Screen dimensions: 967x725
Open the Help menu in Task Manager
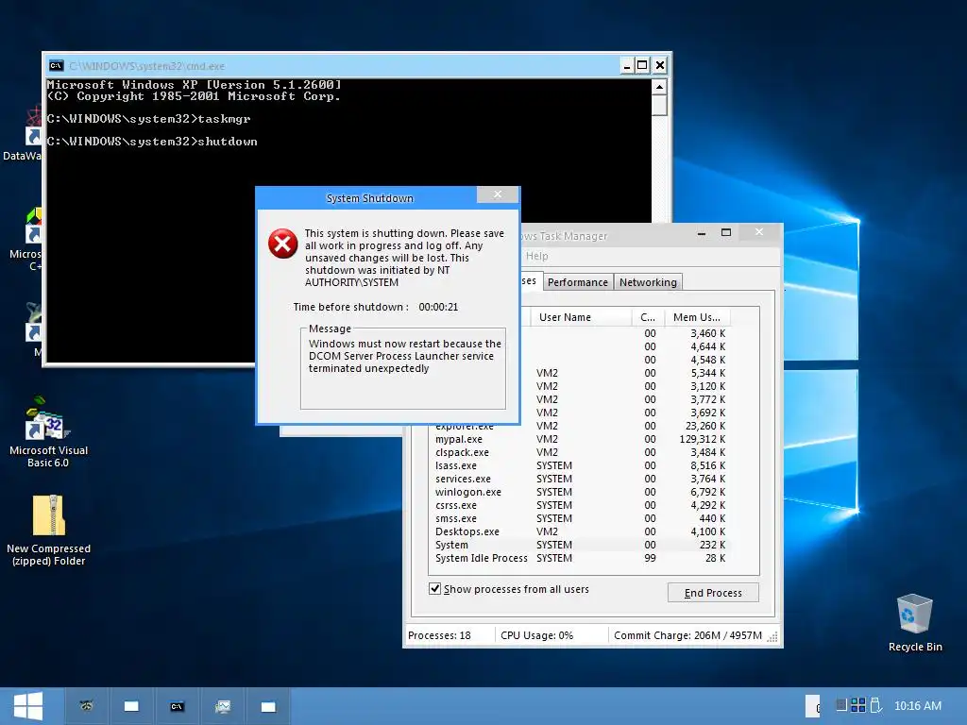pos(536,256)
